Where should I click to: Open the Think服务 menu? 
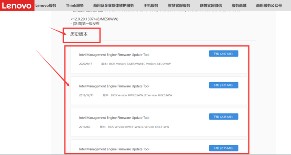pos(75,5)
